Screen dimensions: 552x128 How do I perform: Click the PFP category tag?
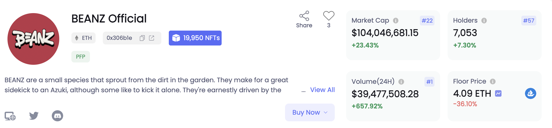81,57
